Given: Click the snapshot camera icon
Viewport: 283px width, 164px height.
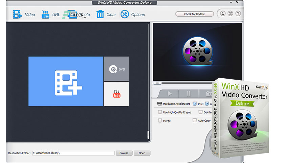Looking at the screenshot, I should tap(209, 94).
